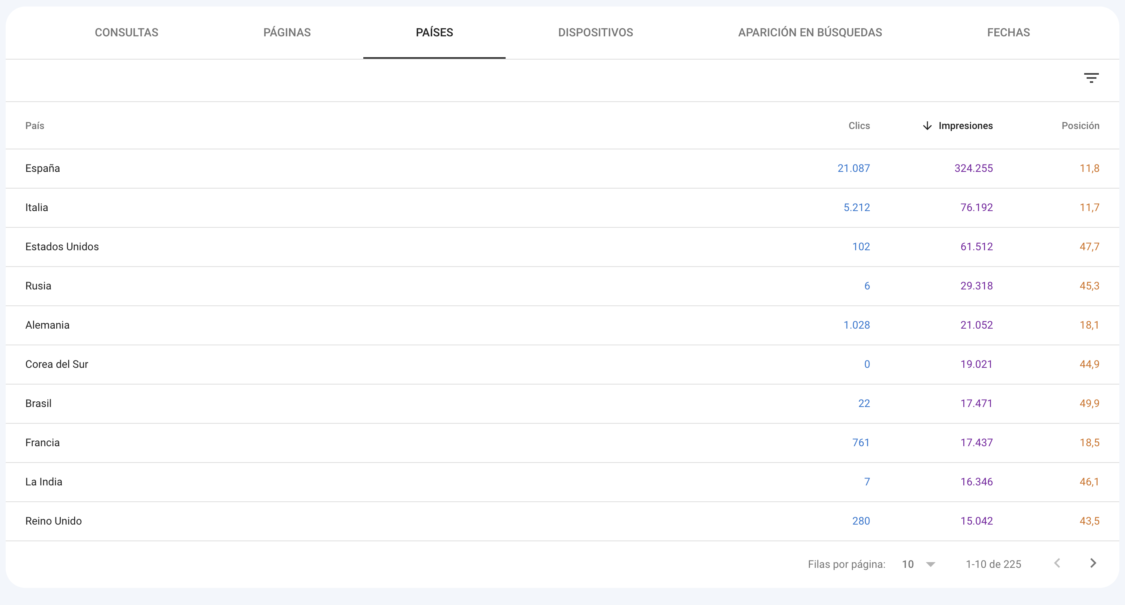Sort by the País column header
This screenshot has height=605, width=1125.
point(35,126)
